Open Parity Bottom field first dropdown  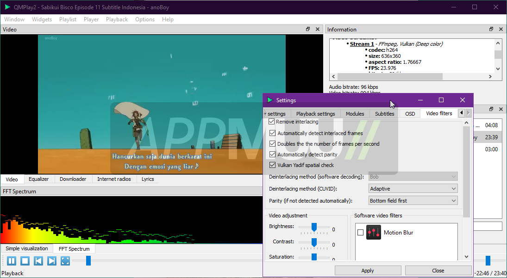[413, 200]
